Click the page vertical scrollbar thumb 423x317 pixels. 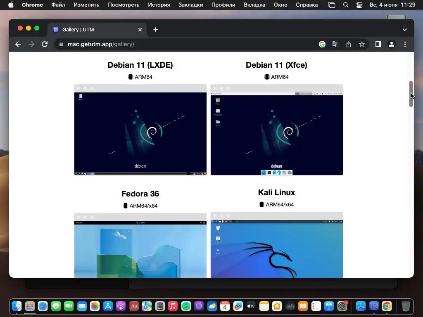pyautogui.click(x=411, y=94)
